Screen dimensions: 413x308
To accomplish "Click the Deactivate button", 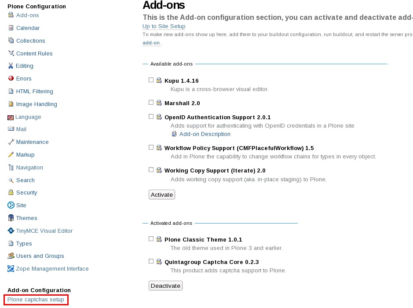I will 165,286.
